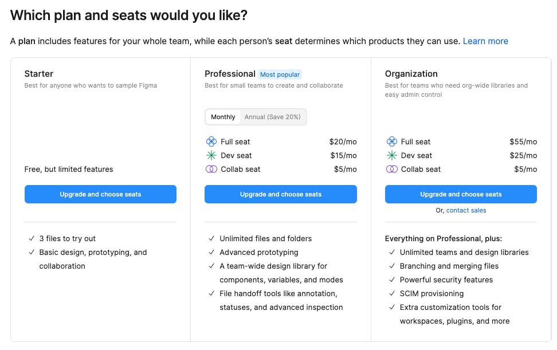Click the Organization plan Dev seat icon

pos(391,155)
